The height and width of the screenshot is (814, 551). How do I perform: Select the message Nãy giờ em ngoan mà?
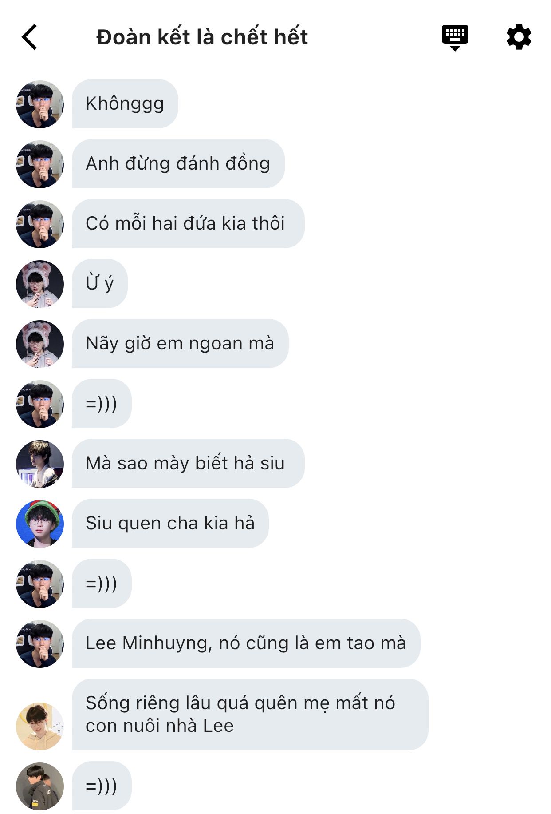point(180,344)
